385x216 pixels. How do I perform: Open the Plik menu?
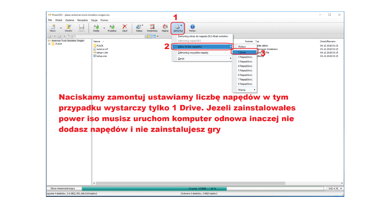pos(50,20)
